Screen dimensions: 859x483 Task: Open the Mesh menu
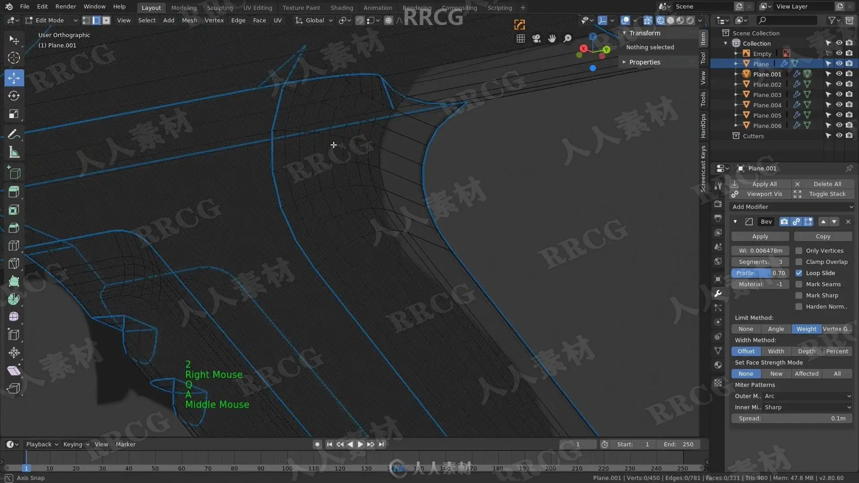click(189, 20)
